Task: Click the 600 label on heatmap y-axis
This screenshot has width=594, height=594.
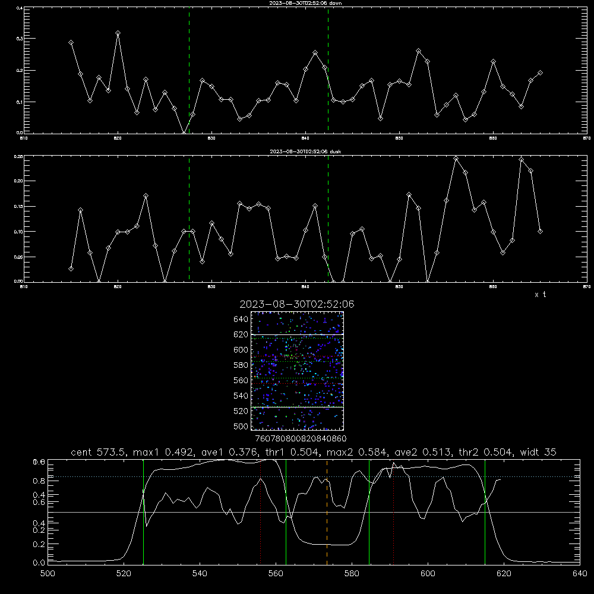Action: (x=241, y=350)
